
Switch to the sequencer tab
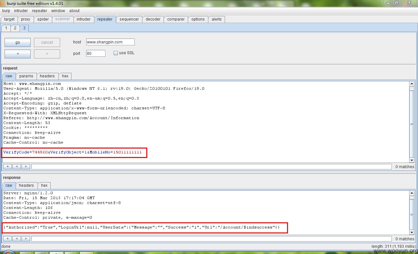coord(129,19)
